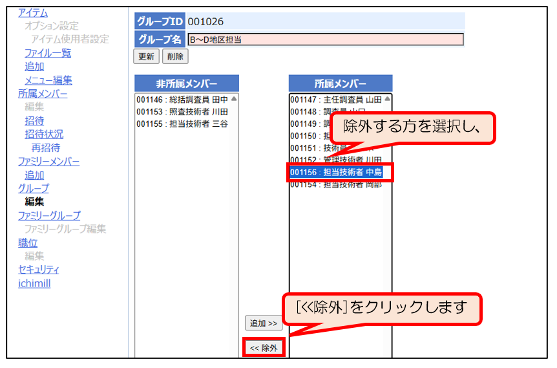Open the ファイル一覧 link
557x368 pixels.
point(48,53)
